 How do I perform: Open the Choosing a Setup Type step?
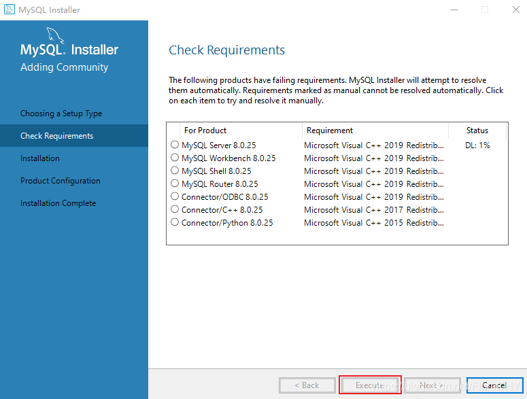pyautogui.click(x=61, y=114)
